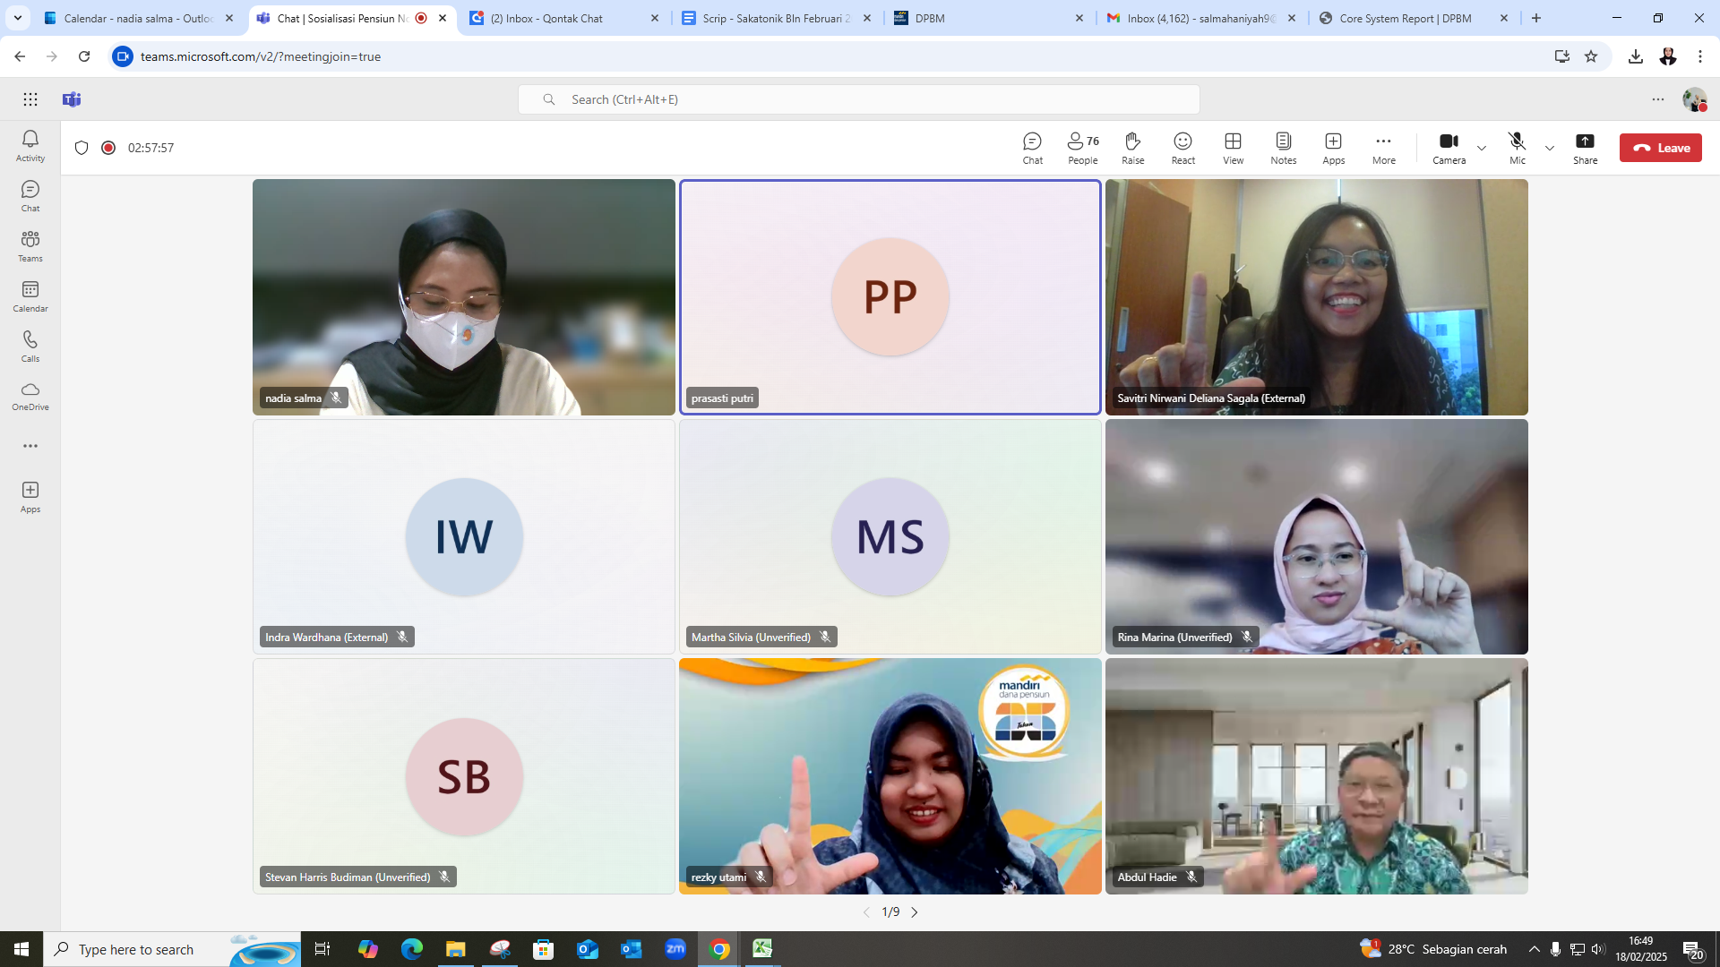Viewport: 1720px width, 967px height.
Task: Unmute the Mic
Action: pos(1517,148)
